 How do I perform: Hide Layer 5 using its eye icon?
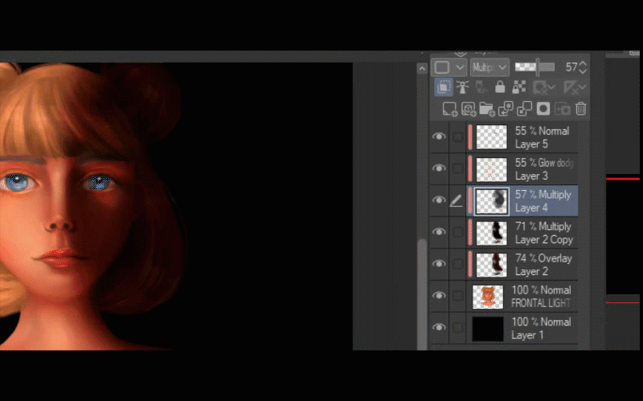tap(439, 137)
